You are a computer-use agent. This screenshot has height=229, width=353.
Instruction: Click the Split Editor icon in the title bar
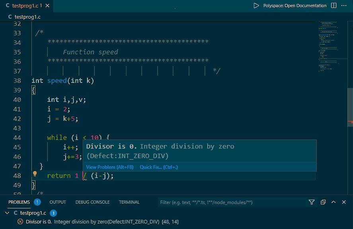point(333,6)
